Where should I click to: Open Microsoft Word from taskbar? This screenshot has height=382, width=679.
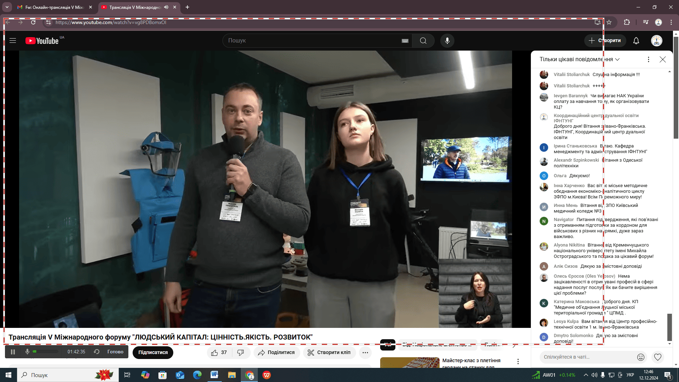click(x=214, y=375)
